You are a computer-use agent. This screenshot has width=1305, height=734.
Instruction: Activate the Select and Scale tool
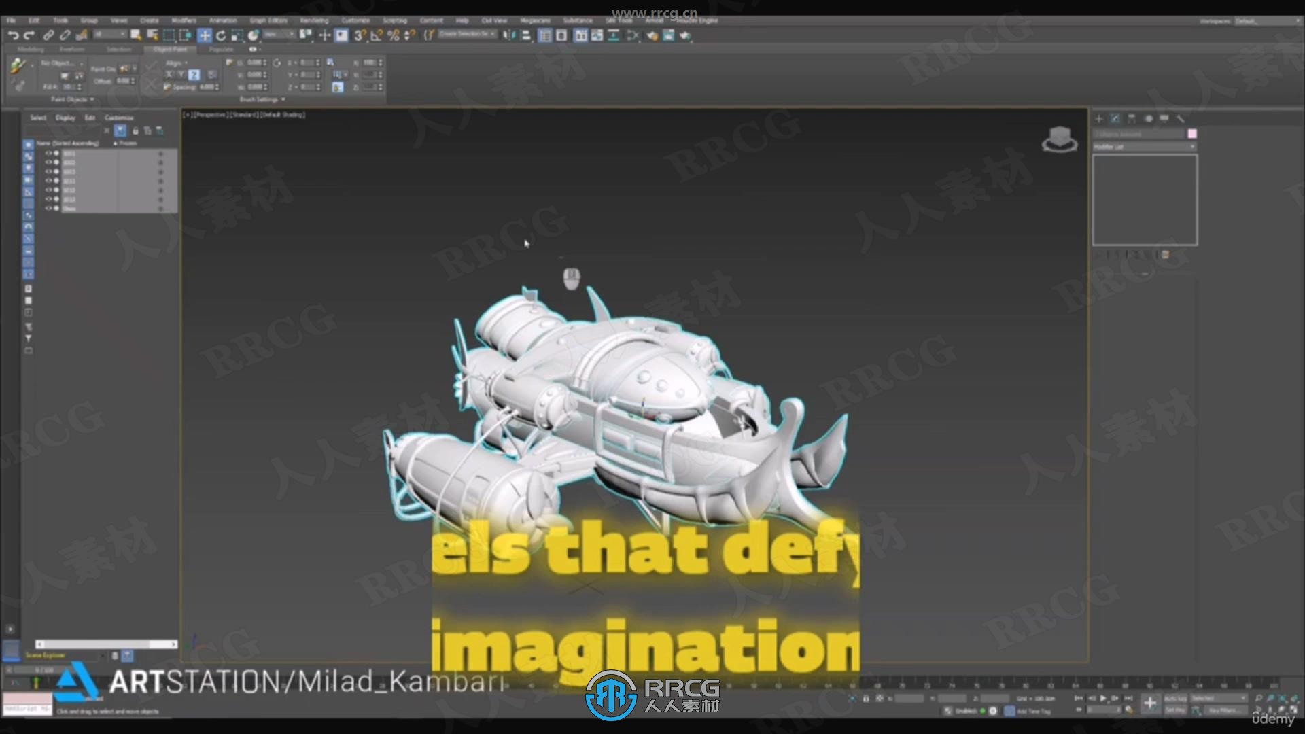pyautogui.click(x=237, y=35)
